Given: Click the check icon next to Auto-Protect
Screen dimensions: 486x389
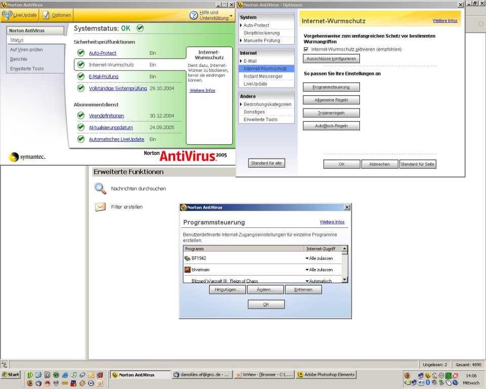Looking at the screenshot, I should click(x=81, y=53).
